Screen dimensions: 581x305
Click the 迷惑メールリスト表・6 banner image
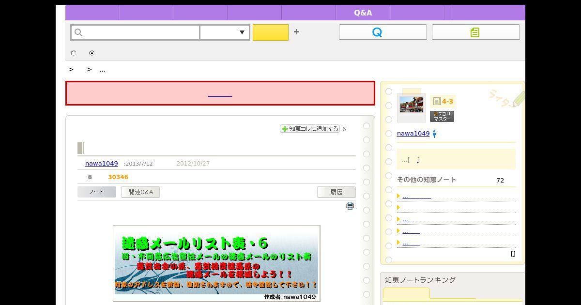[x=216, y=263]
